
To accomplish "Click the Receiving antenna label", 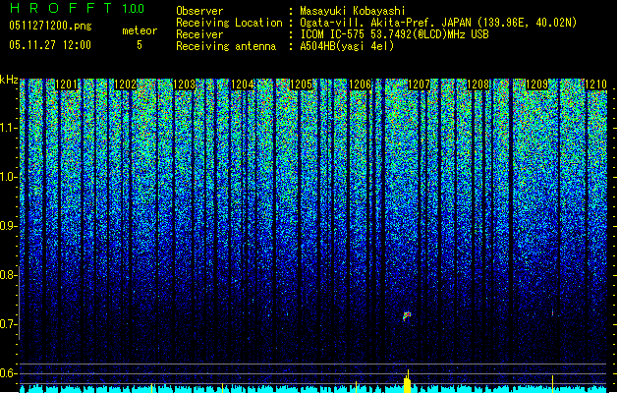I will pos(226,46).
